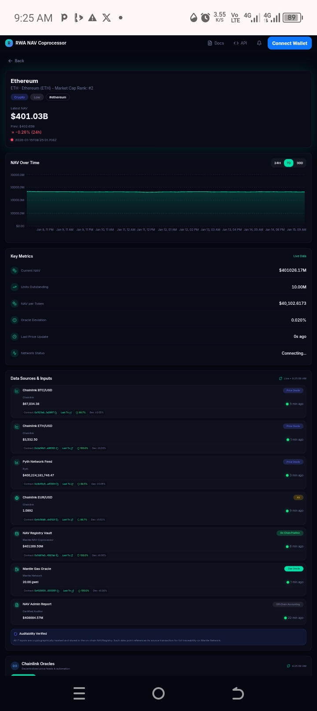Go back using the Back link
This screenshot has width=317, height=711.
pos(16,61)
